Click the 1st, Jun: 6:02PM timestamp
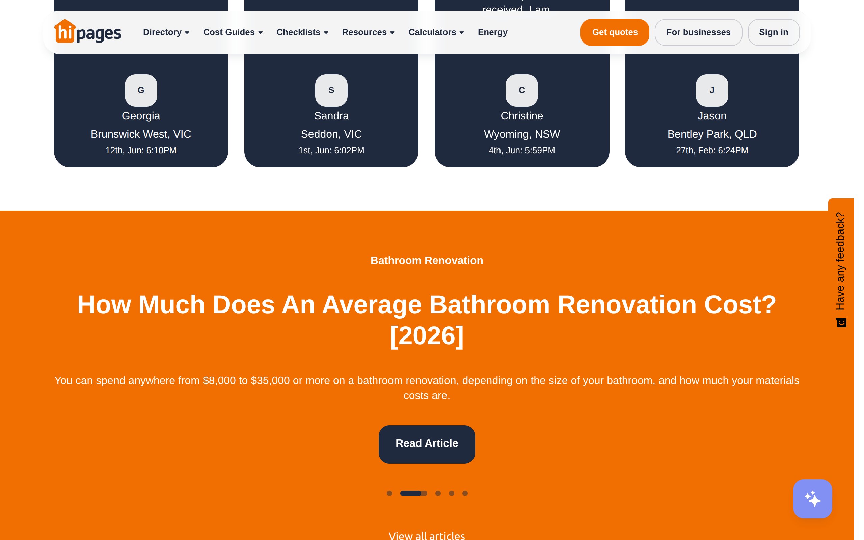This screenshot has width=864, height=540. (x=331, y=151)
